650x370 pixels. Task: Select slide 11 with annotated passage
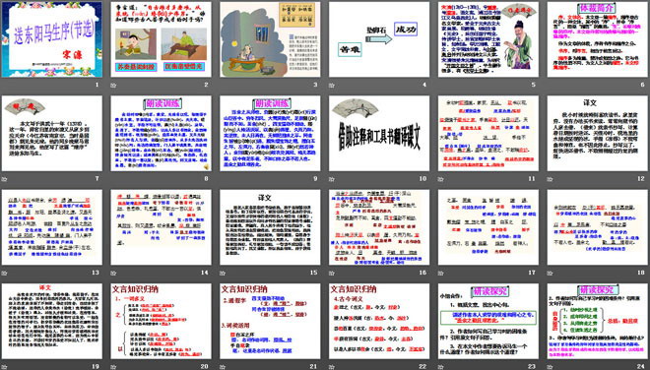tap(488, 134)
